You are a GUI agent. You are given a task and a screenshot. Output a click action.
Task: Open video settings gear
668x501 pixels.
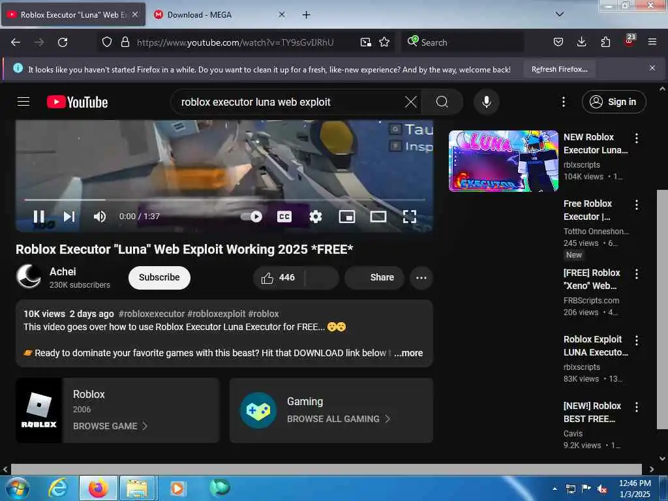tap(316, 217)
